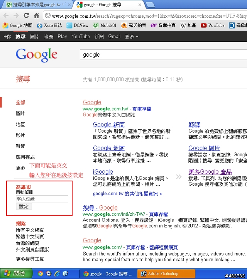Expand the 更多 dropdown in black bar
Image resolution: width=247 pixels, height=279 pixels.
[x=131, y=37]
